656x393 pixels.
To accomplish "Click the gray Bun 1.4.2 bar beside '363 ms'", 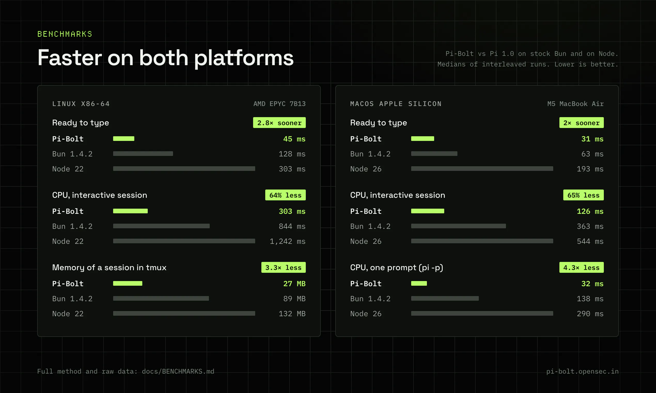I will point(458,226).
